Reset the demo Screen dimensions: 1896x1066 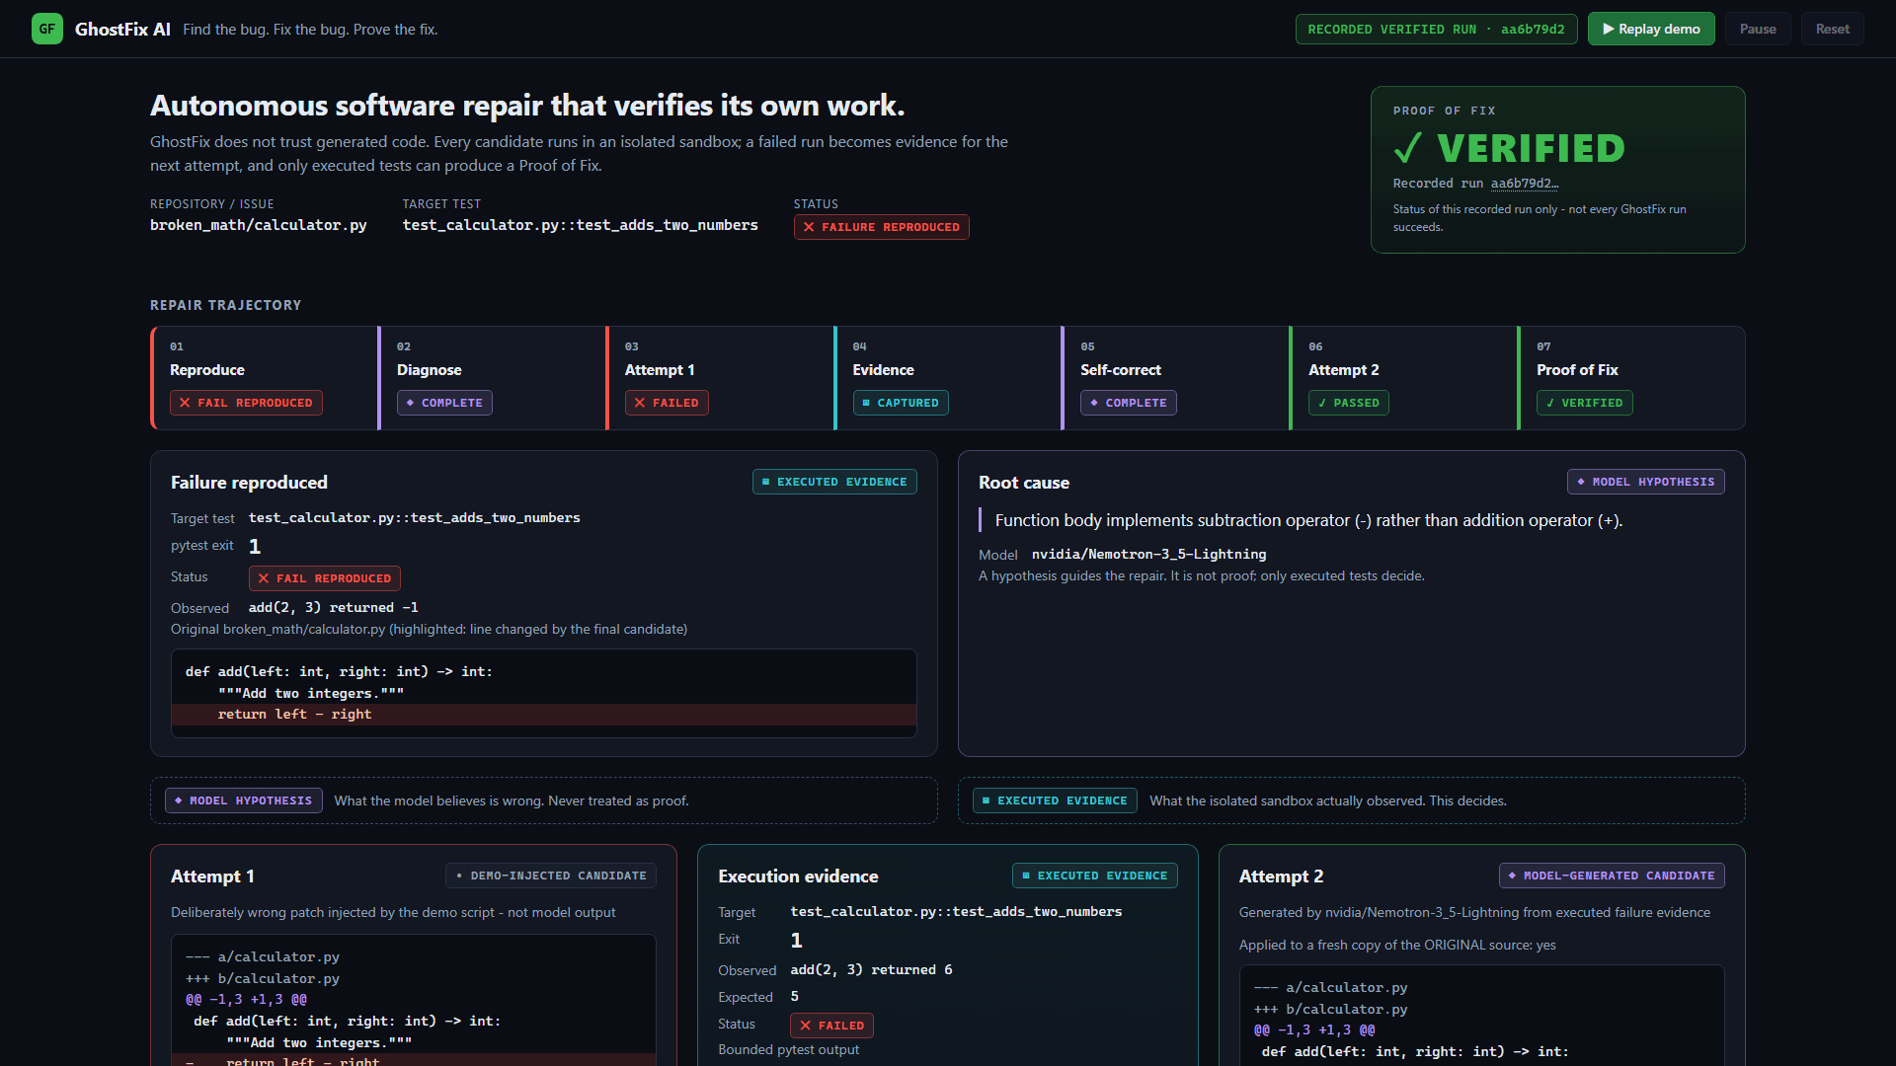click(x=1832, y=29)
